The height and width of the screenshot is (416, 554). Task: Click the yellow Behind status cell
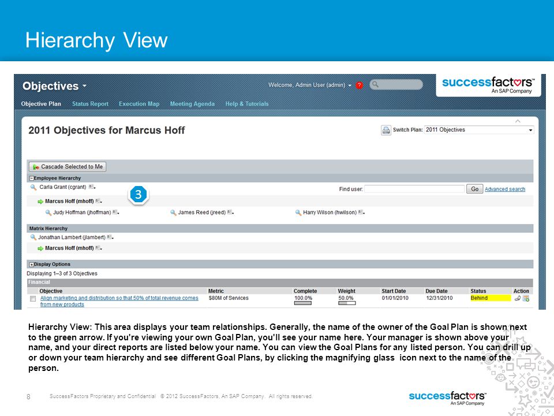pyautogui.click(x=491, y=298)
